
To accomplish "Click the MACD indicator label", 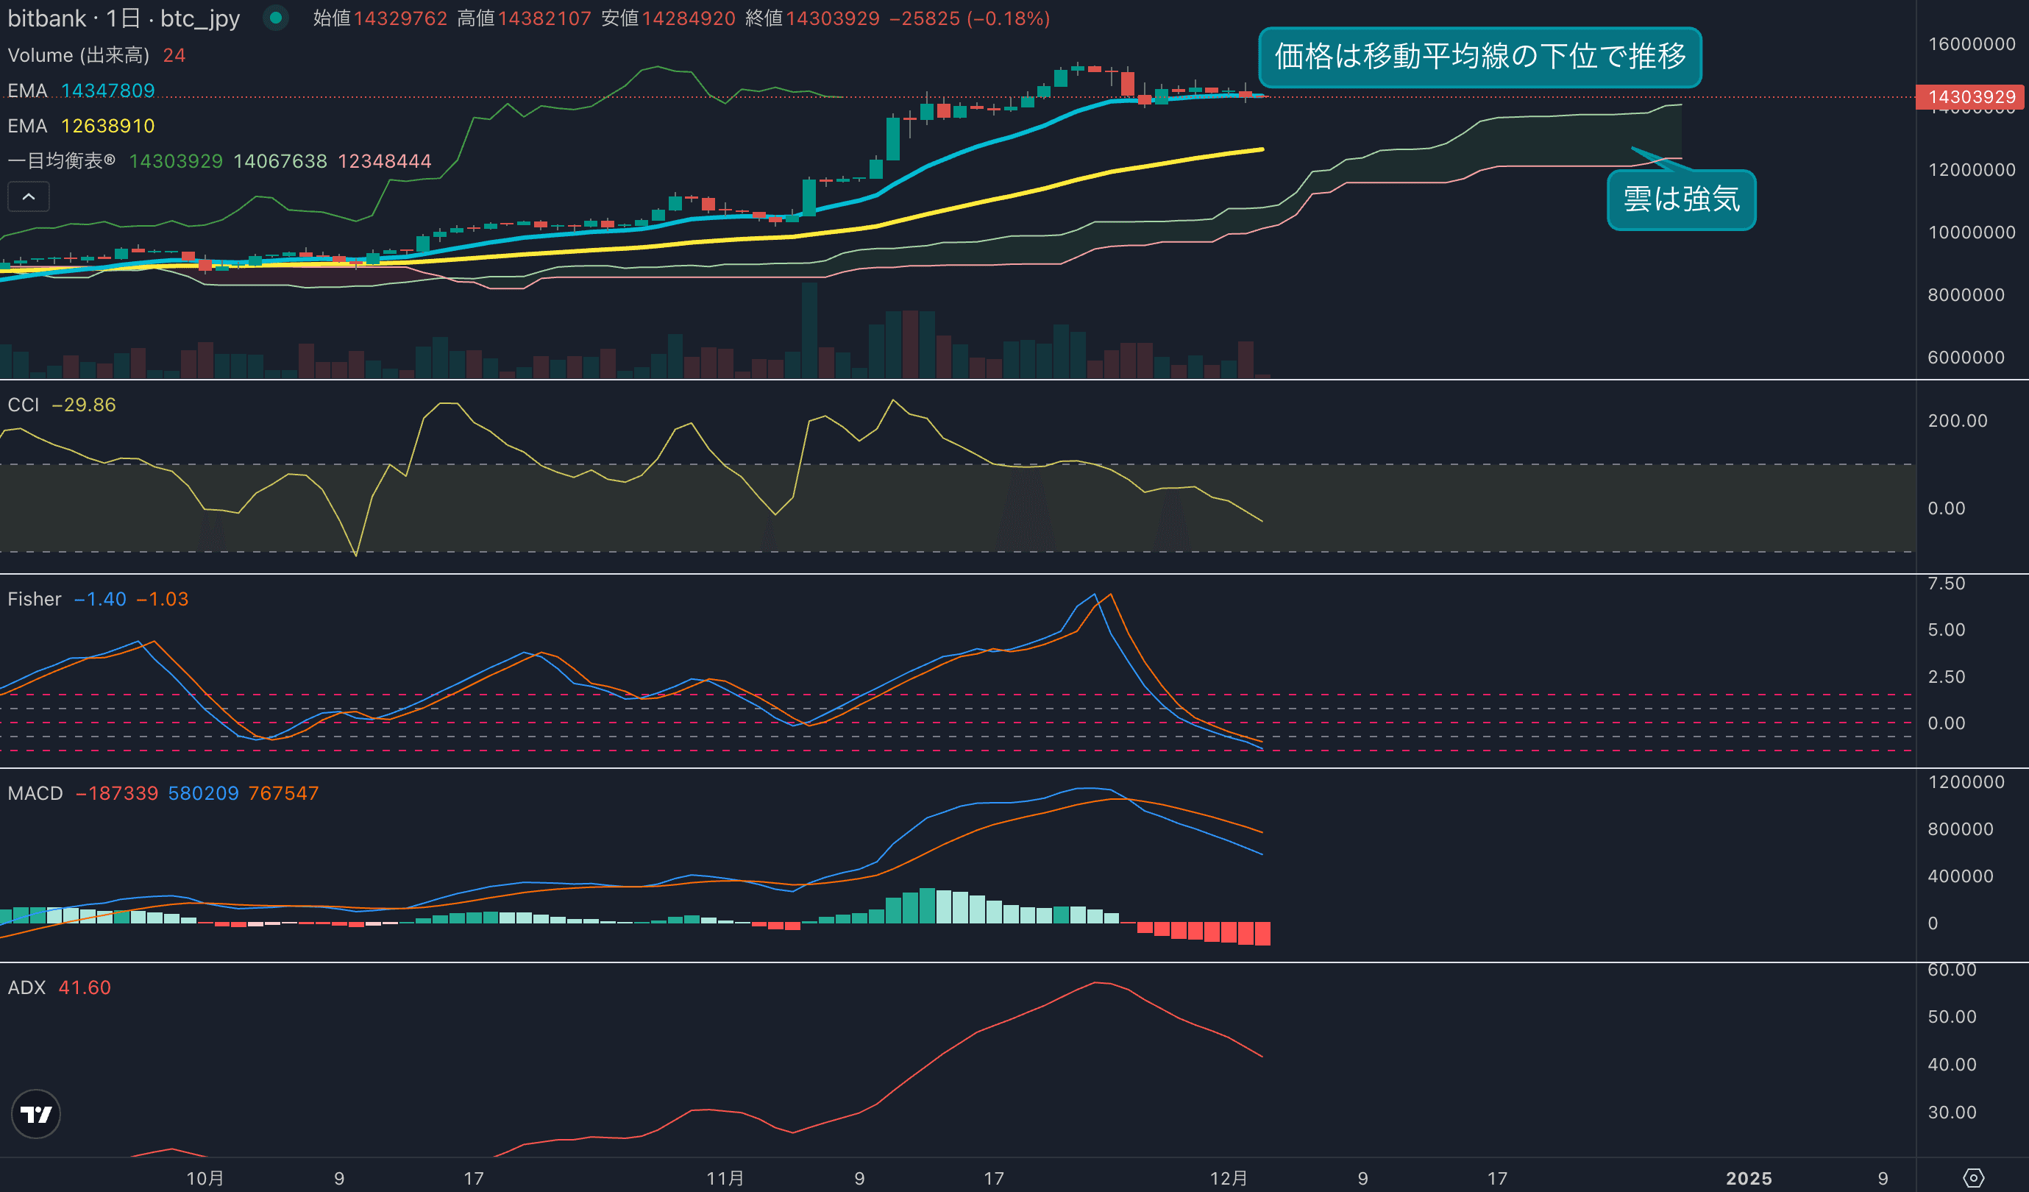I will coord(35,793).
